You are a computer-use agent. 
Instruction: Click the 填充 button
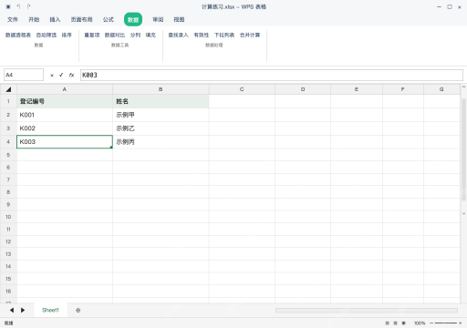(x=150, y=36)
